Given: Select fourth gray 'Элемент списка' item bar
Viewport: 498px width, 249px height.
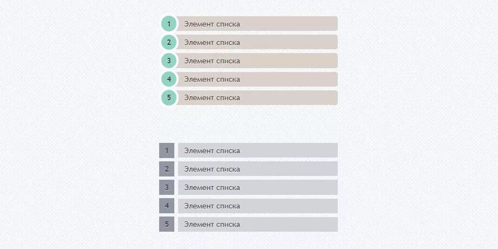Looking at the screenshot, I should (258, 206).
